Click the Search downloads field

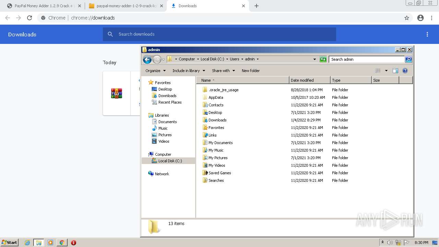(219, 34)
